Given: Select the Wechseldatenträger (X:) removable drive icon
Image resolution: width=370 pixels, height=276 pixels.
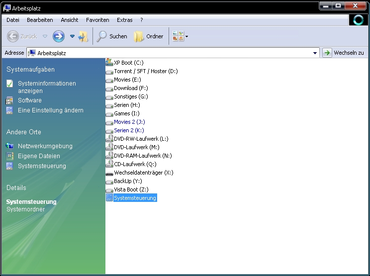Looking at the screenshot, I should coord(109,174).
